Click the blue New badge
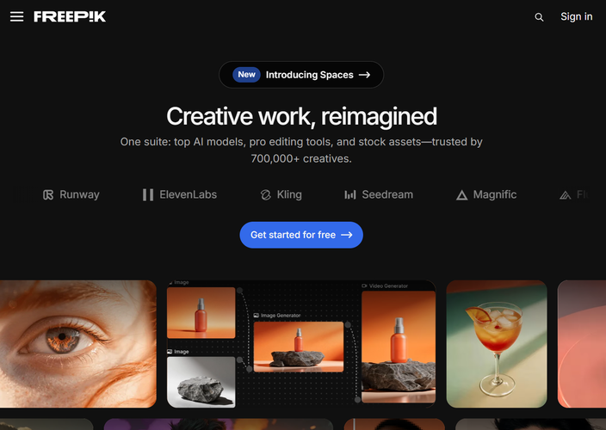The width and height of the screenshot is (606, 430). tap(246, 75)
